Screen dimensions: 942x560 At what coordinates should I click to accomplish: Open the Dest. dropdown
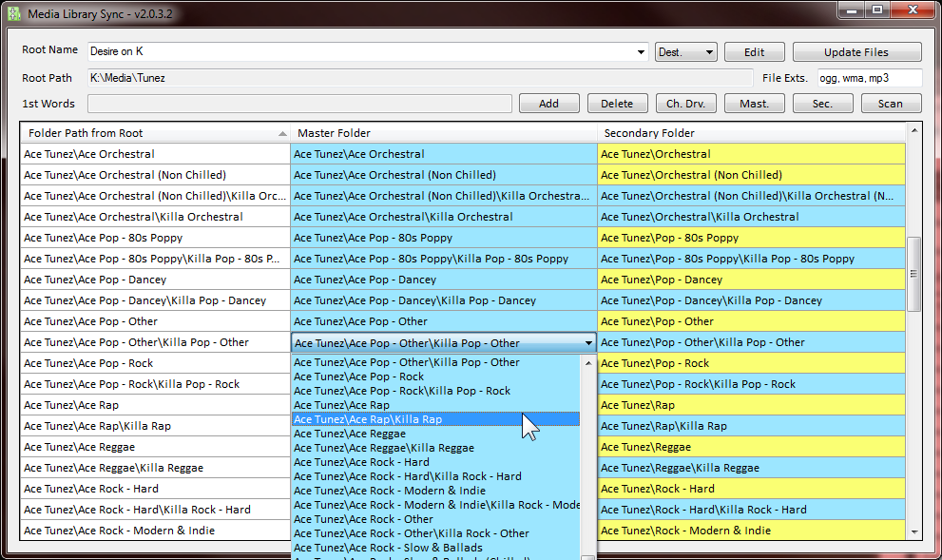click(686, 52)
